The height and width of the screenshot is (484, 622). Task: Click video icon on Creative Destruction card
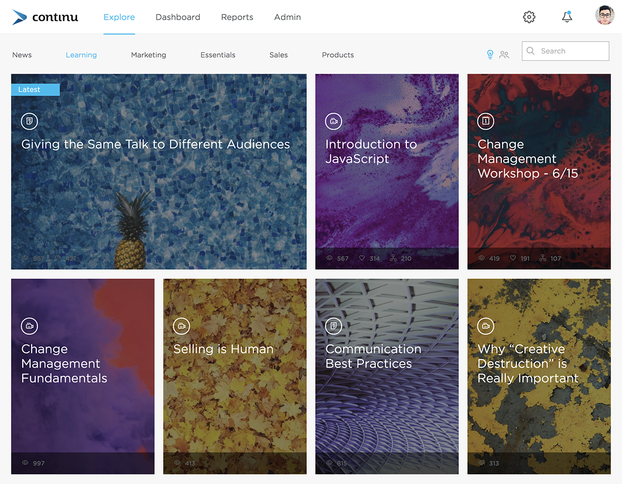click(486, 326)
